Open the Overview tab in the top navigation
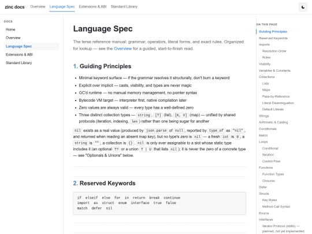 (x=38, y=6)
